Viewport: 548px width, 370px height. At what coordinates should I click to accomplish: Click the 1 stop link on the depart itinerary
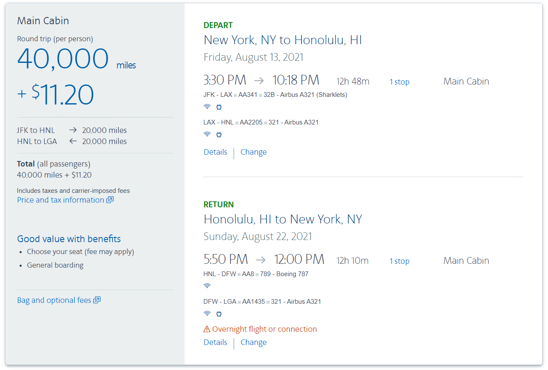coord(399,81)
